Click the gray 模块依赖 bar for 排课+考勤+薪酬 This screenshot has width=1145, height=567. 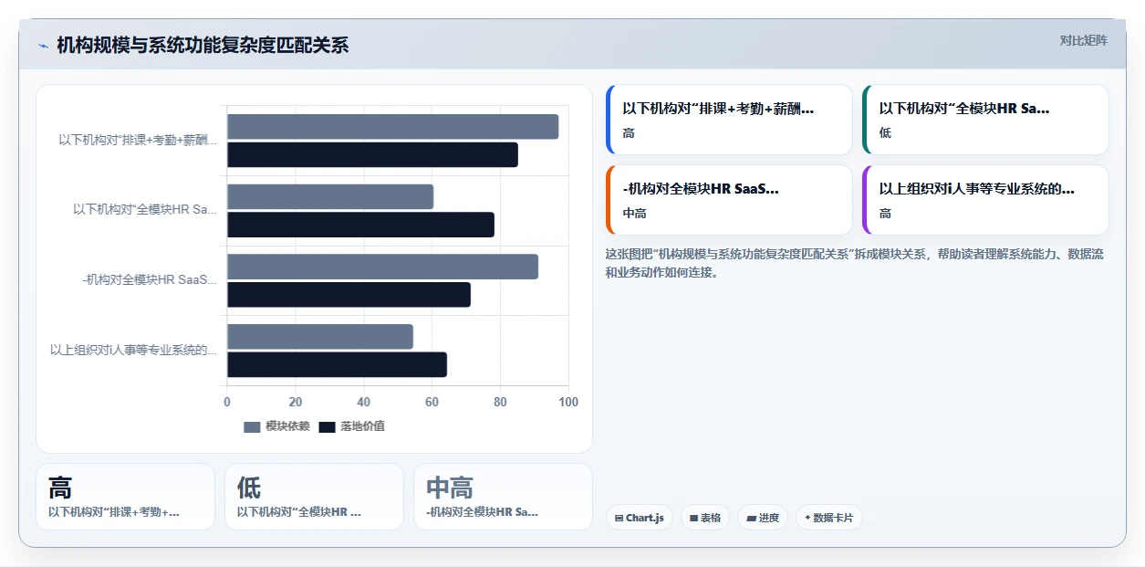392,127
